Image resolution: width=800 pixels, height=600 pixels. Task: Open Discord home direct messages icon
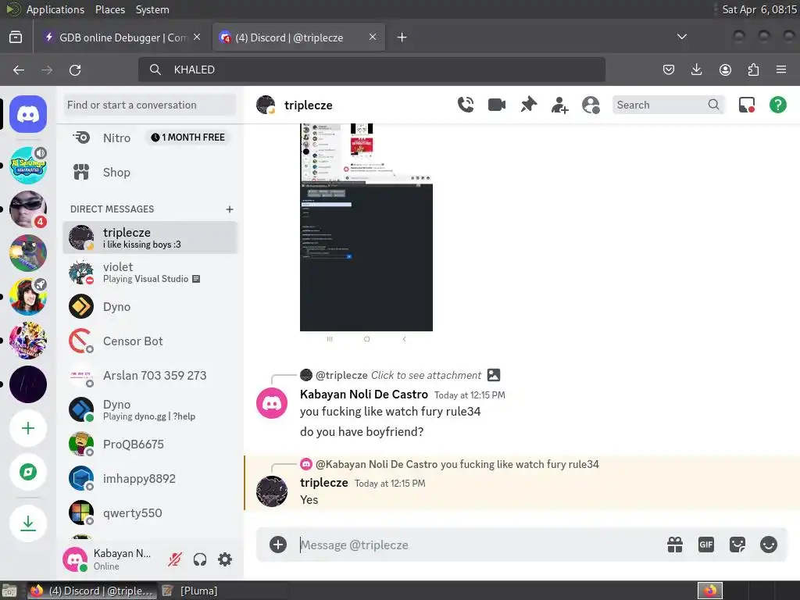28,114
